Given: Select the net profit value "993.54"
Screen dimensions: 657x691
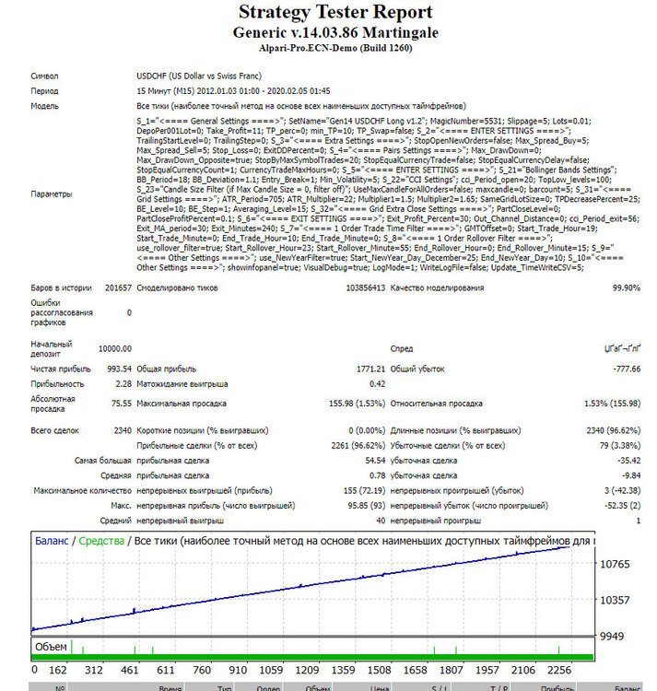Looking at the screenshot, I should [x=120, y=369].
